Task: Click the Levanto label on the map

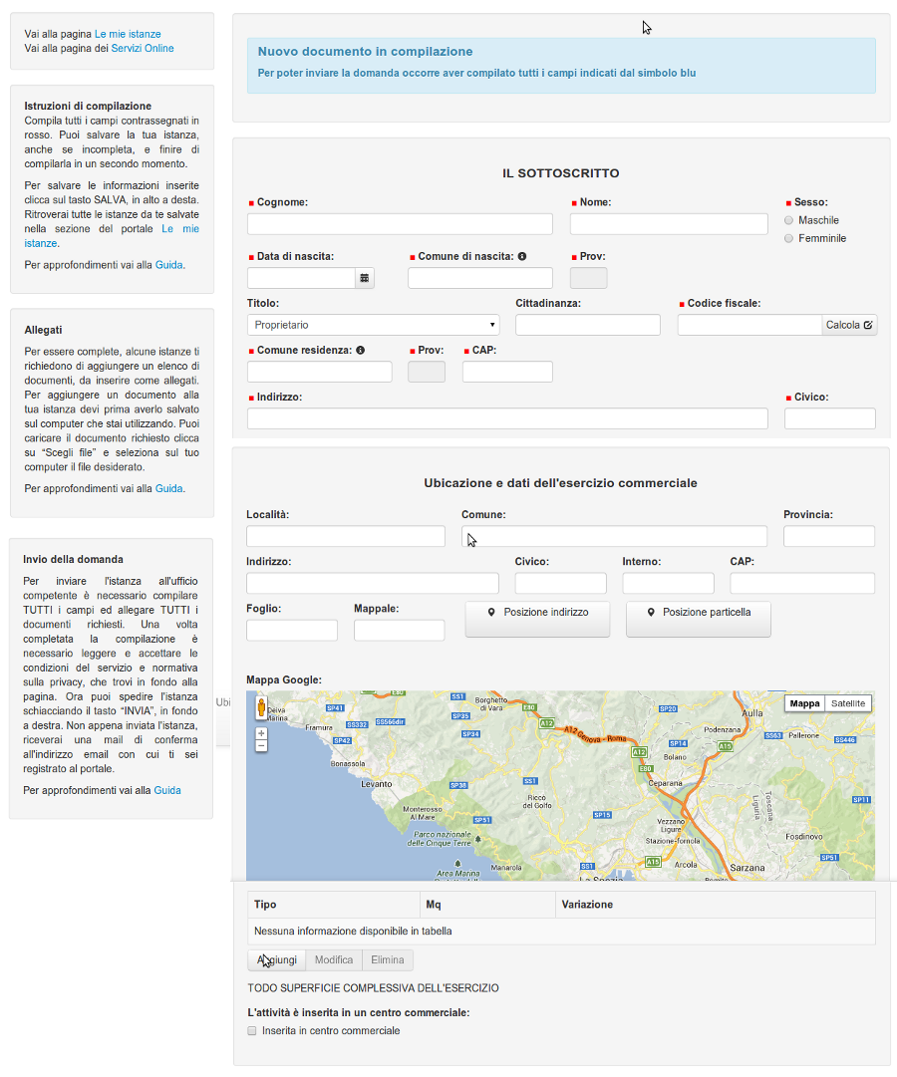Action: (377, 784)
